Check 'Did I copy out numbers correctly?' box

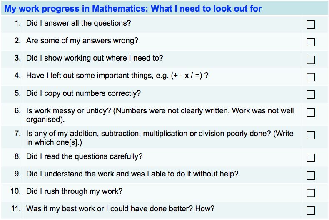311,95
